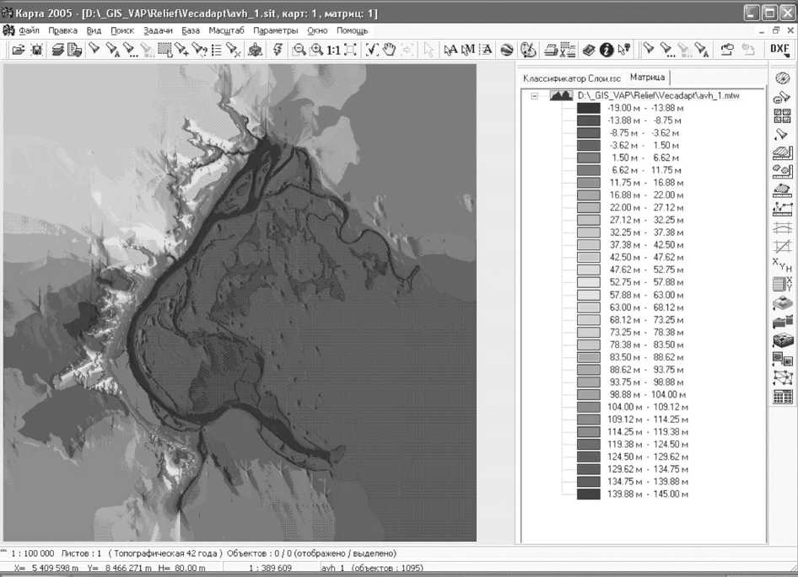Click the -19.00 м to -13.88 м color swatch

click(x=588, y=108)
